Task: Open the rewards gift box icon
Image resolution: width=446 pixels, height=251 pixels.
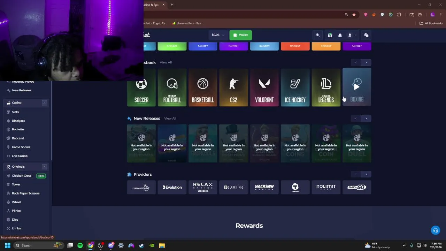Action: [330, 35]
